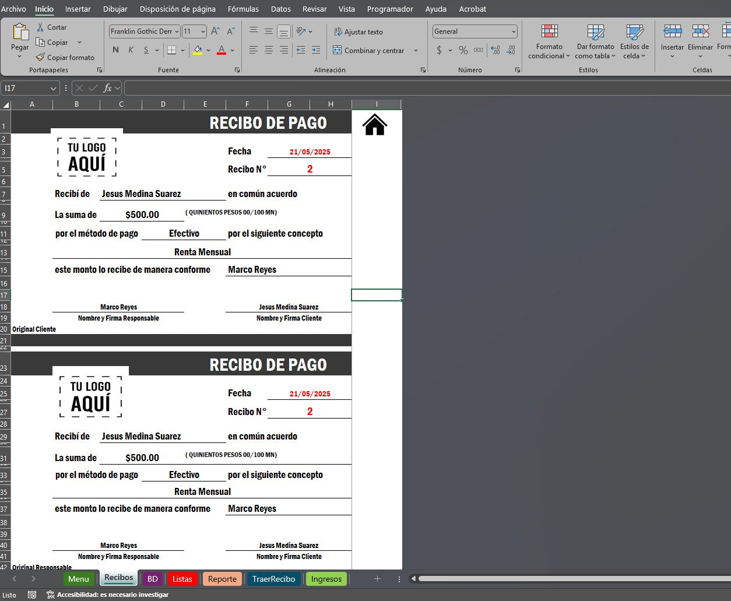The width and height of the screenshot is (731, 601).
Task: Click the decrease decimals icon
Action: (x=511, y=51)
